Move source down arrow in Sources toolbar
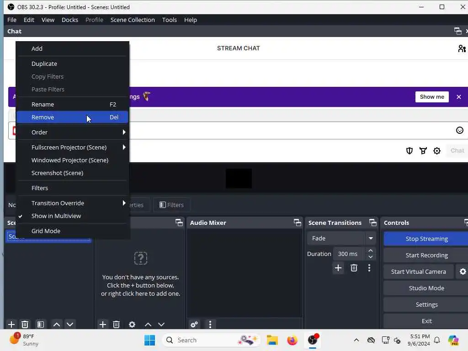This screenshot has height=351, width=468. (x=161, y=324)
